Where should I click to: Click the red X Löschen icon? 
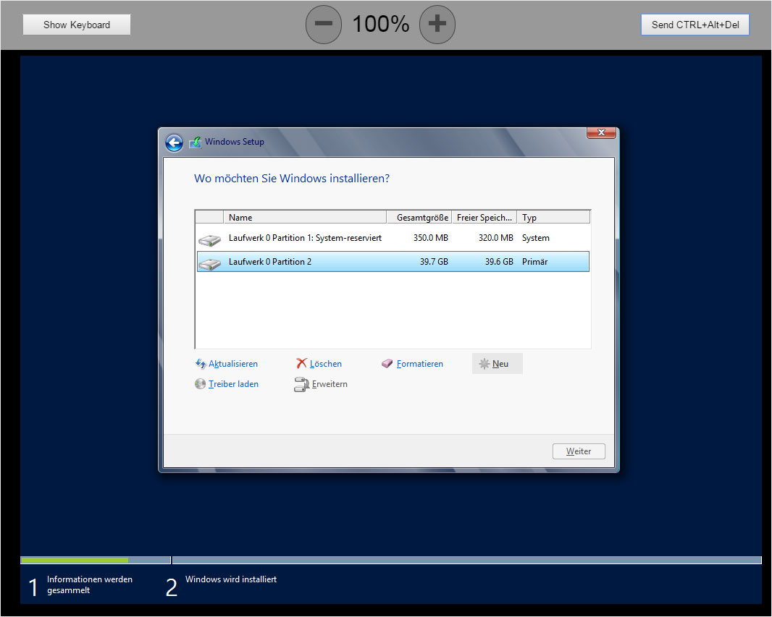coord(301,363)
